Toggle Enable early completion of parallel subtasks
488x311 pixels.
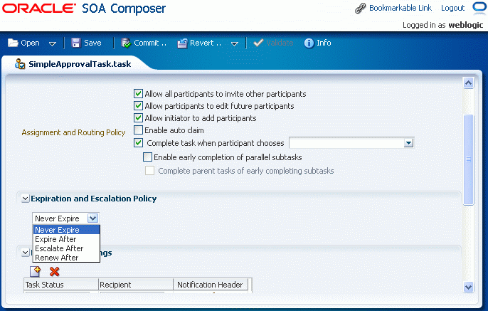pyautogui.click(x=148, y=157)
